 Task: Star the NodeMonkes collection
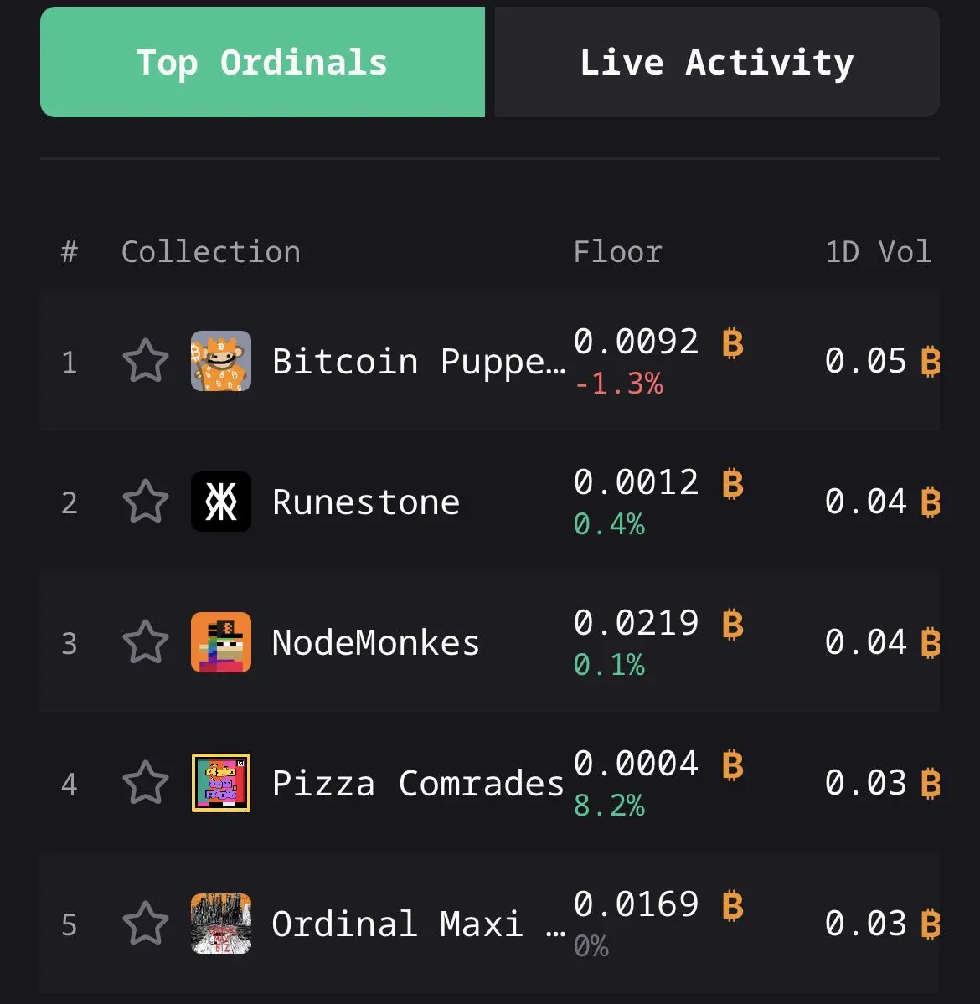coord(146,642)
